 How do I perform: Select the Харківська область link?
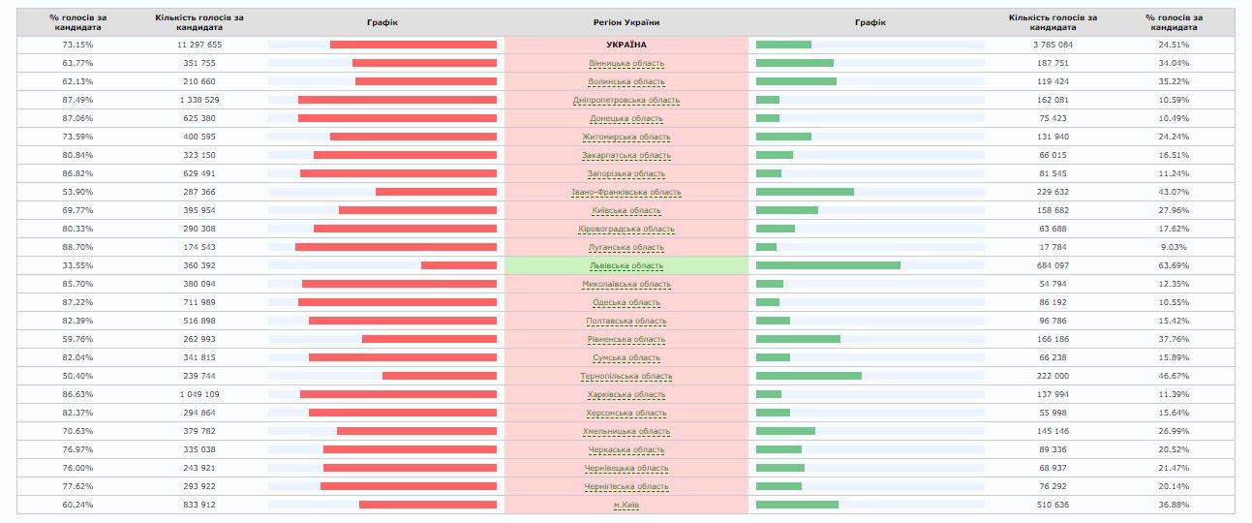point(626,395)
